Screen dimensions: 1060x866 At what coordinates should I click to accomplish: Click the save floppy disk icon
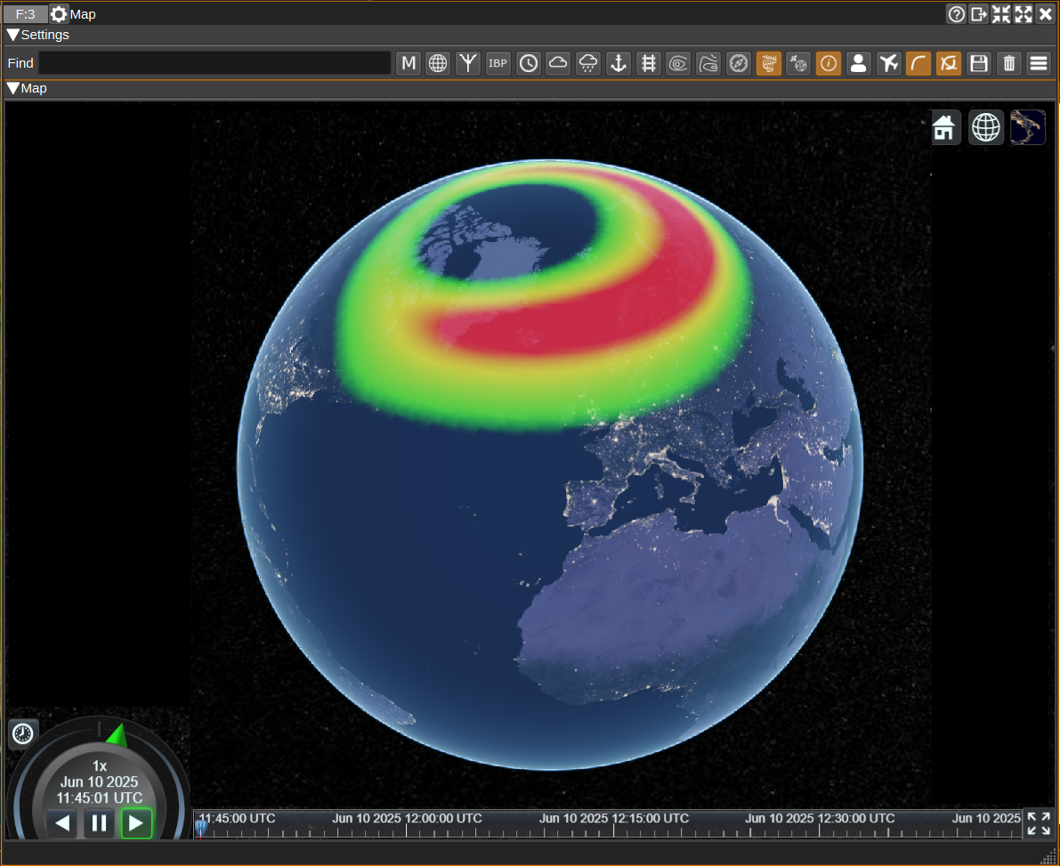pos(979,63)
